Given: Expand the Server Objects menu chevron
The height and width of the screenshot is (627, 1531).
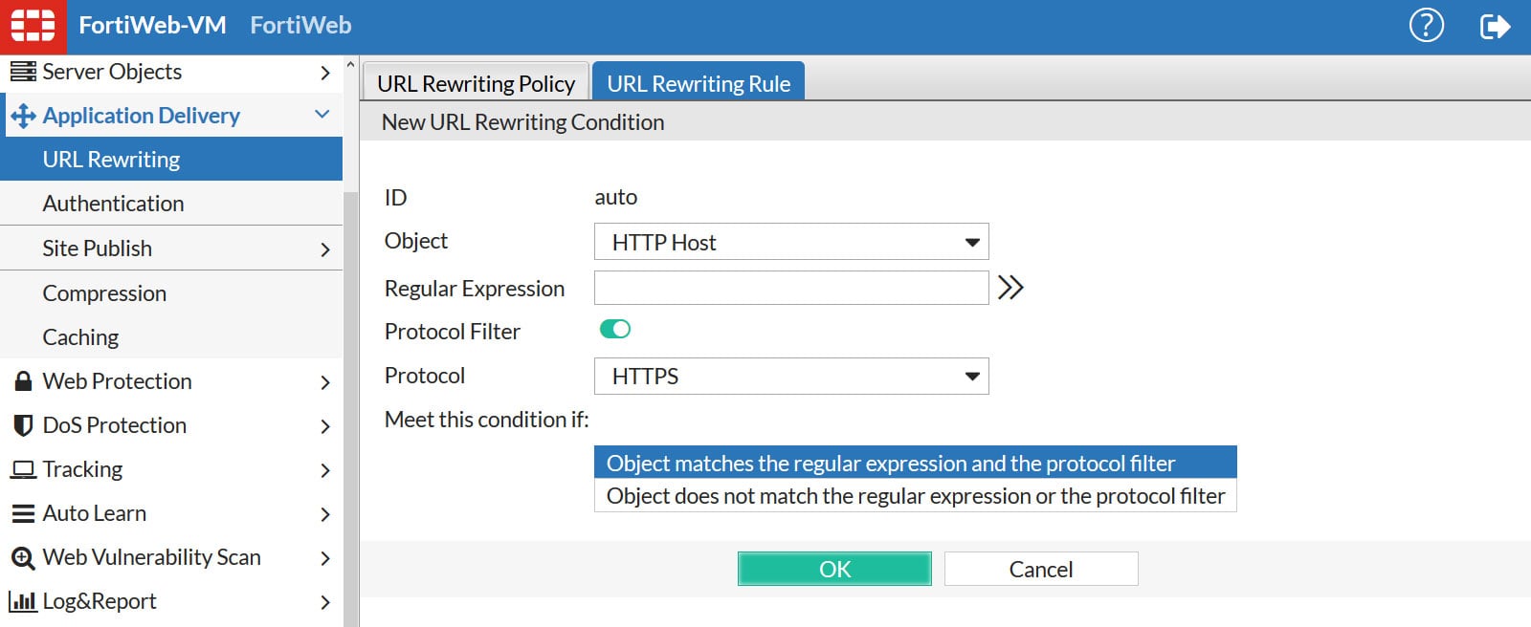Looking at the screenshot, I should pyautogui.click(x=325, y=73).
